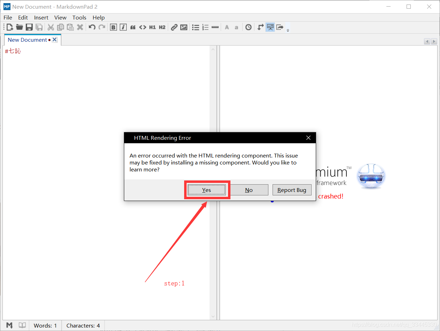Click the editor scrollbar up arrow
This screenshot has width=440, height=331.
pos(213,50)
